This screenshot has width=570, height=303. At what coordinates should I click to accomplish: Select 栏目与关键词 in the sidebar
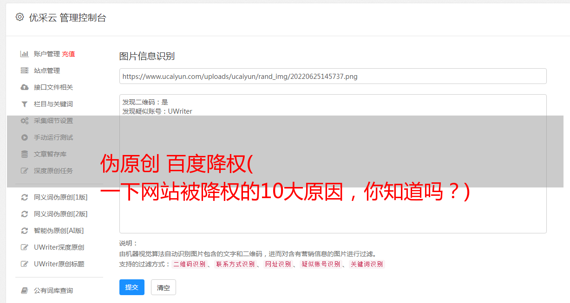coord(53,104)
